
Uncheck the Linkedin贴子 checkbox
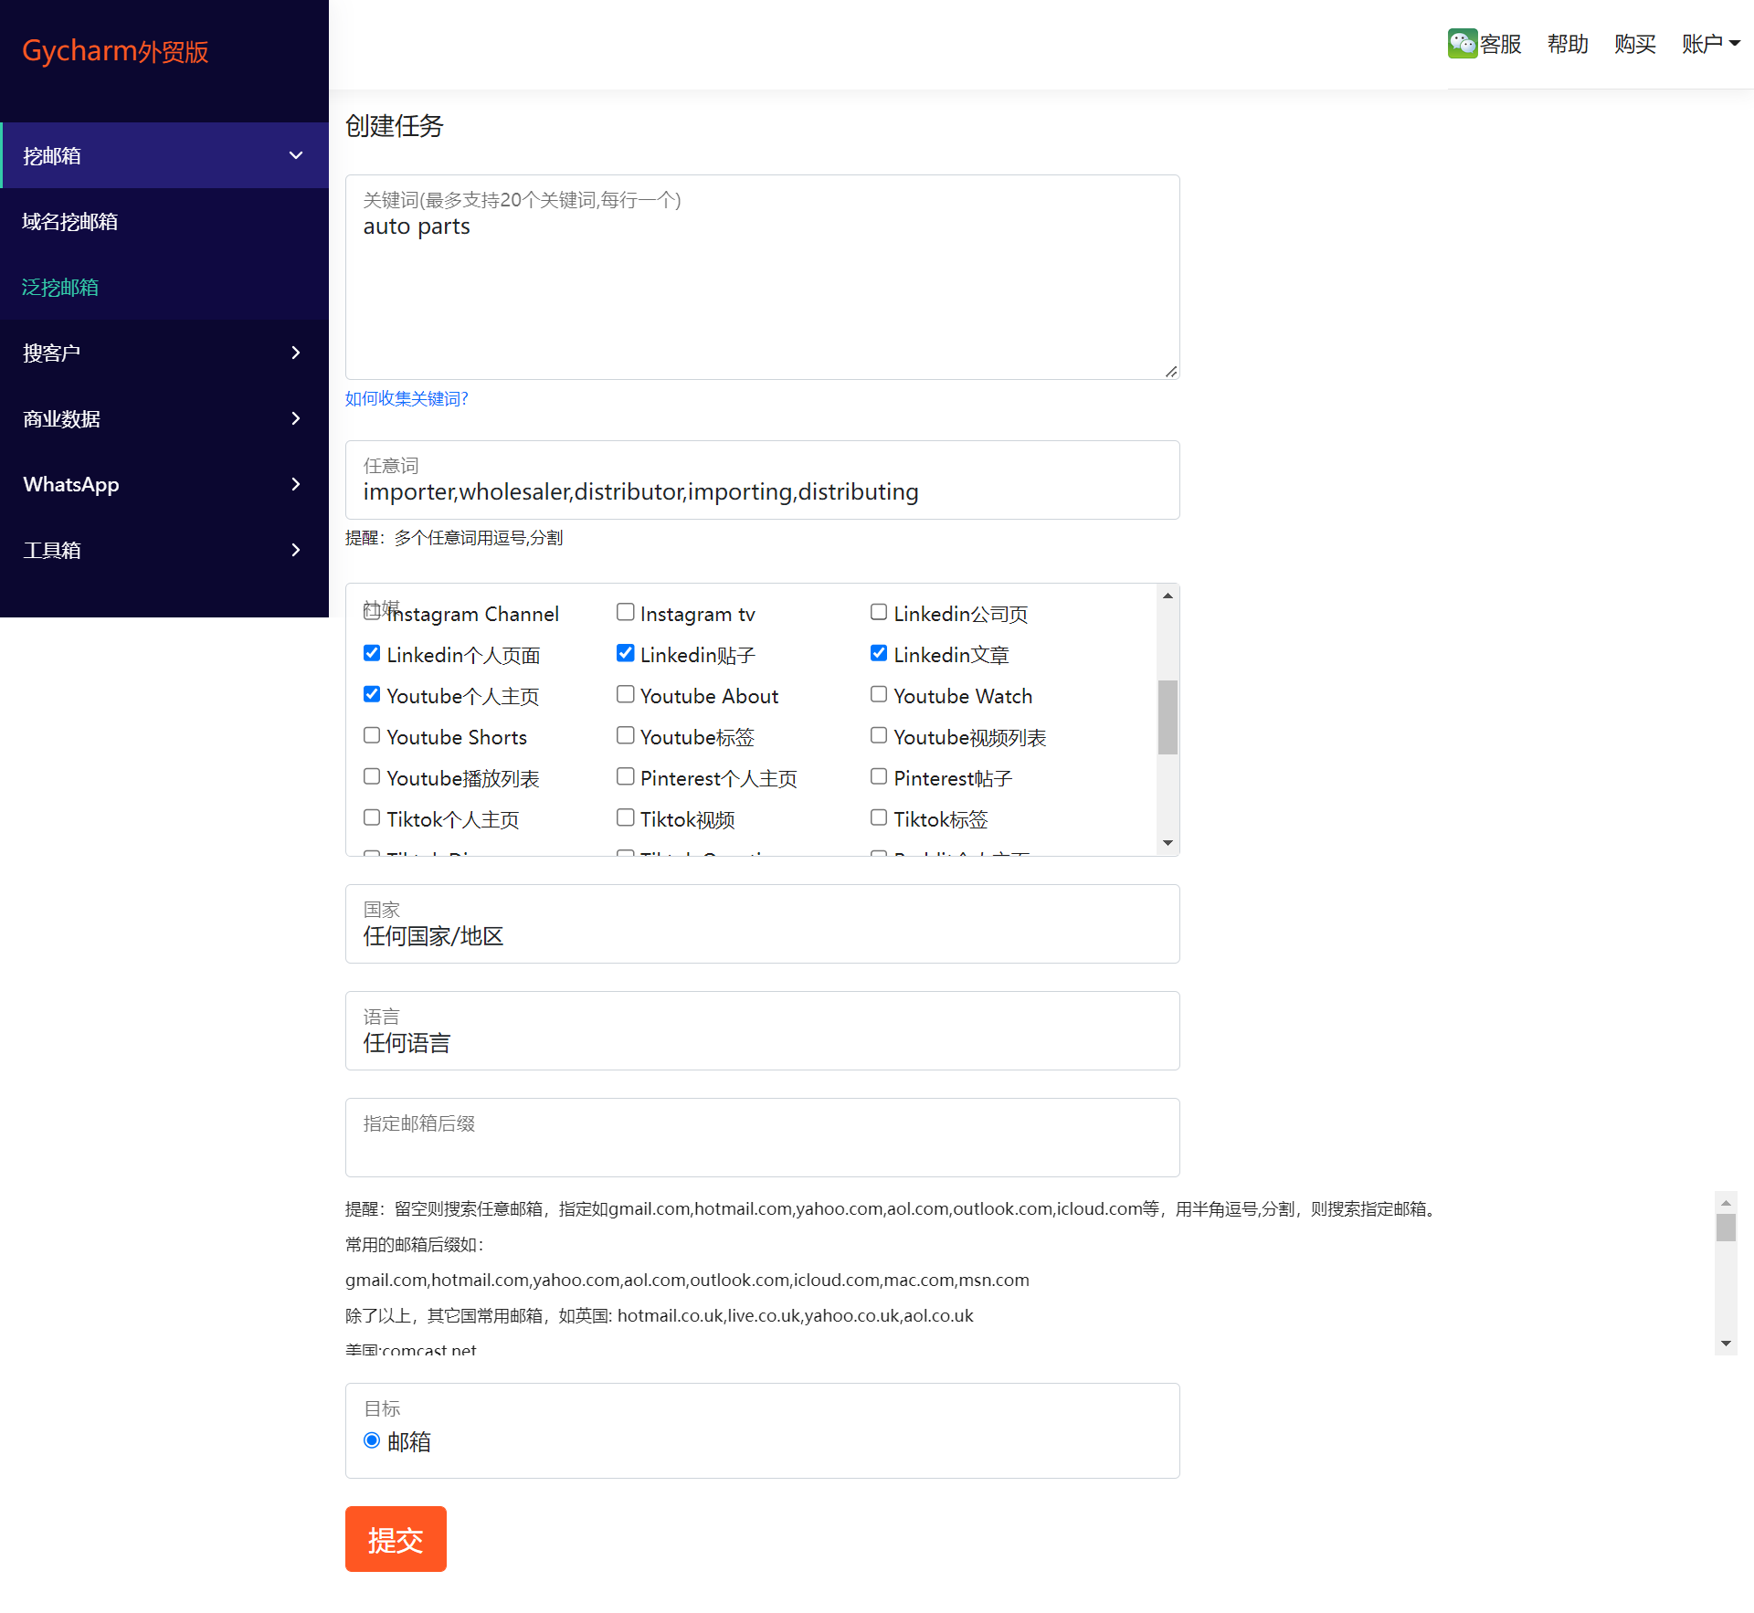coord(626,653)
